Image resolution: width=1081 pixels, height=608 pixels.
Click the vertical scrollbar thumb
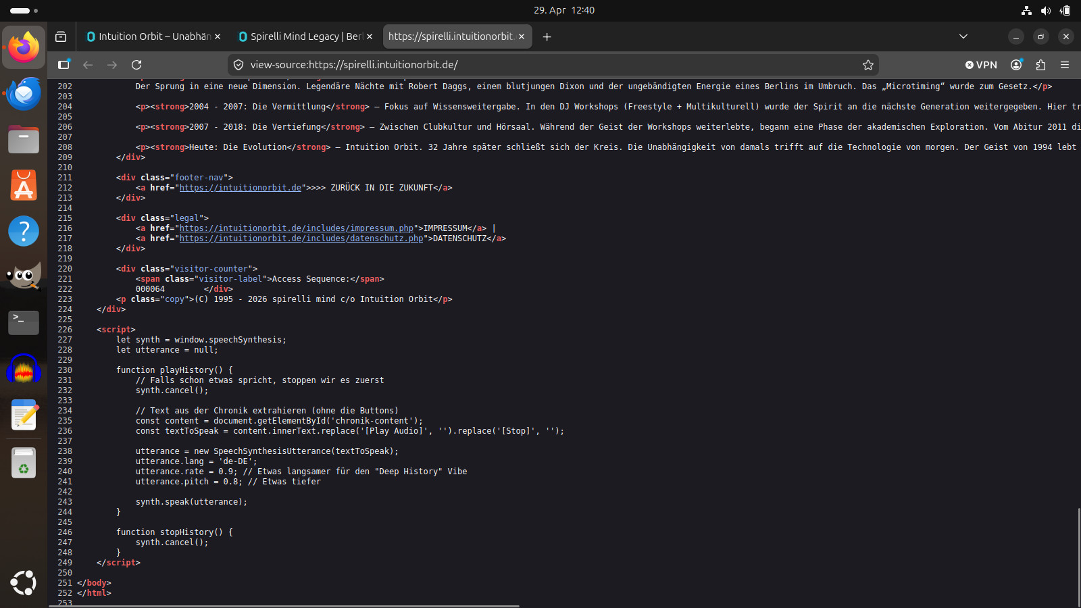click(x=1078, y=557)
